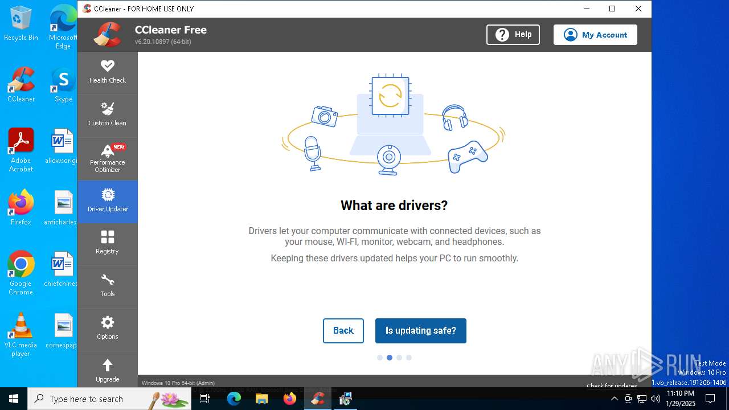The image size is (729, 410).
Task: Click Check for updates link
Action: pos(612,386)
